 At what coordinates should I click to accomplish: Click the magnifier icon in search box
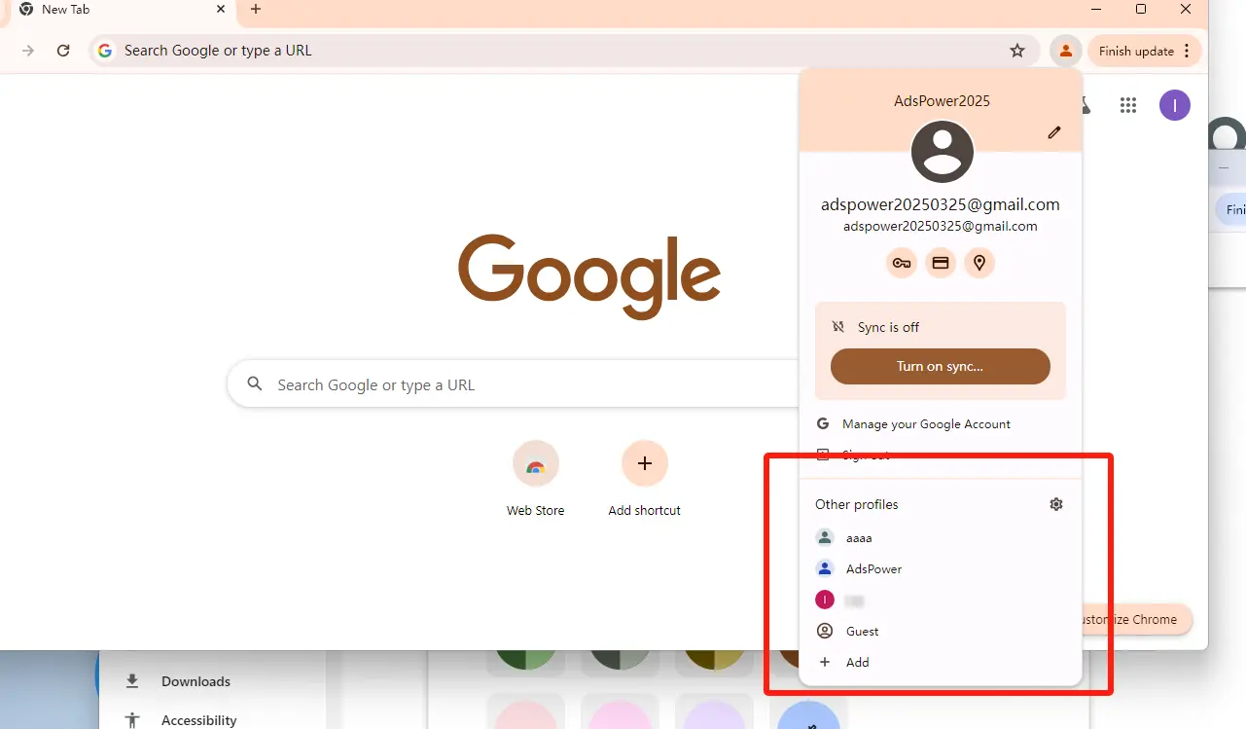(x=255, y=383)
